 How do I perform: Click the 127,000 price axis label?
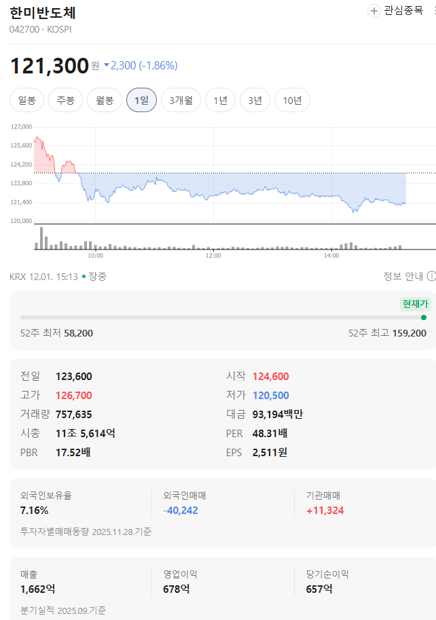(x=21, y=127)
